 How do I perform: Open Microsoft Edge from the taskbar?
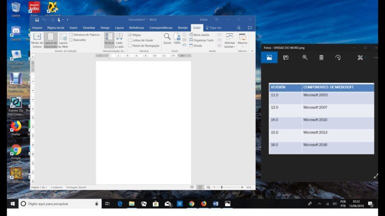coord(120,204)
